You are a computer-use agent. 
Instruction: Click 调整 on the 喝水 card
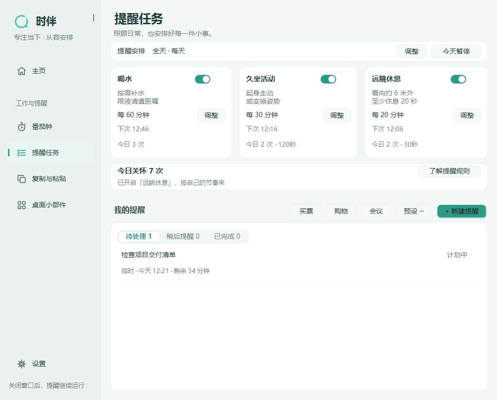[211, 115]
